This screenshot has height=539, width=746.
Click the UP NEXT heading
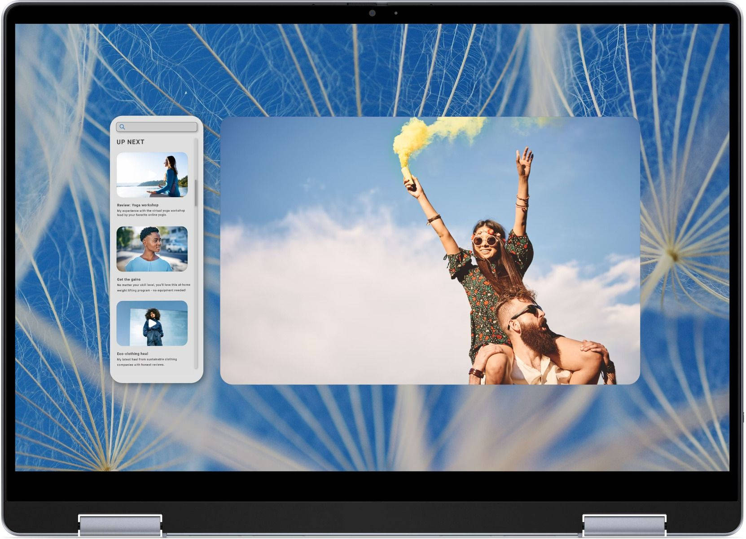130,142
